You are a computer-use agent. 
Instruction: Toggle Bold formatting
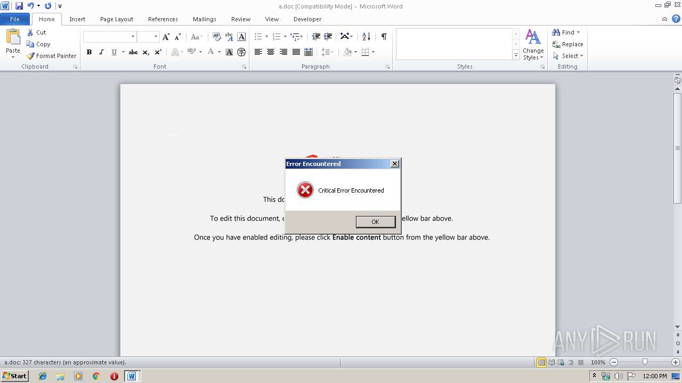(89, 52)
